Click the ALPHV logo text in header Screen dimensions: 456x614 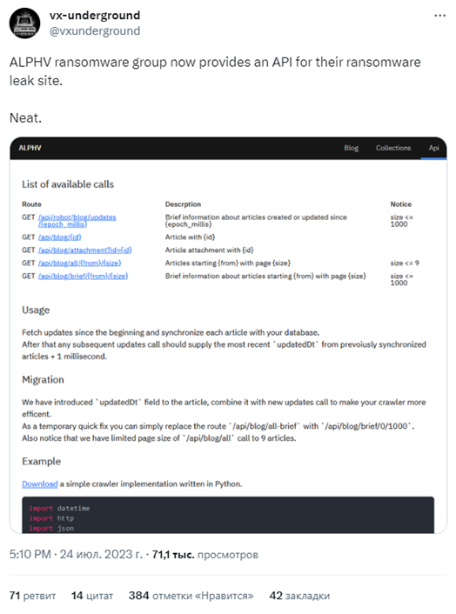(x=30, y=148)
